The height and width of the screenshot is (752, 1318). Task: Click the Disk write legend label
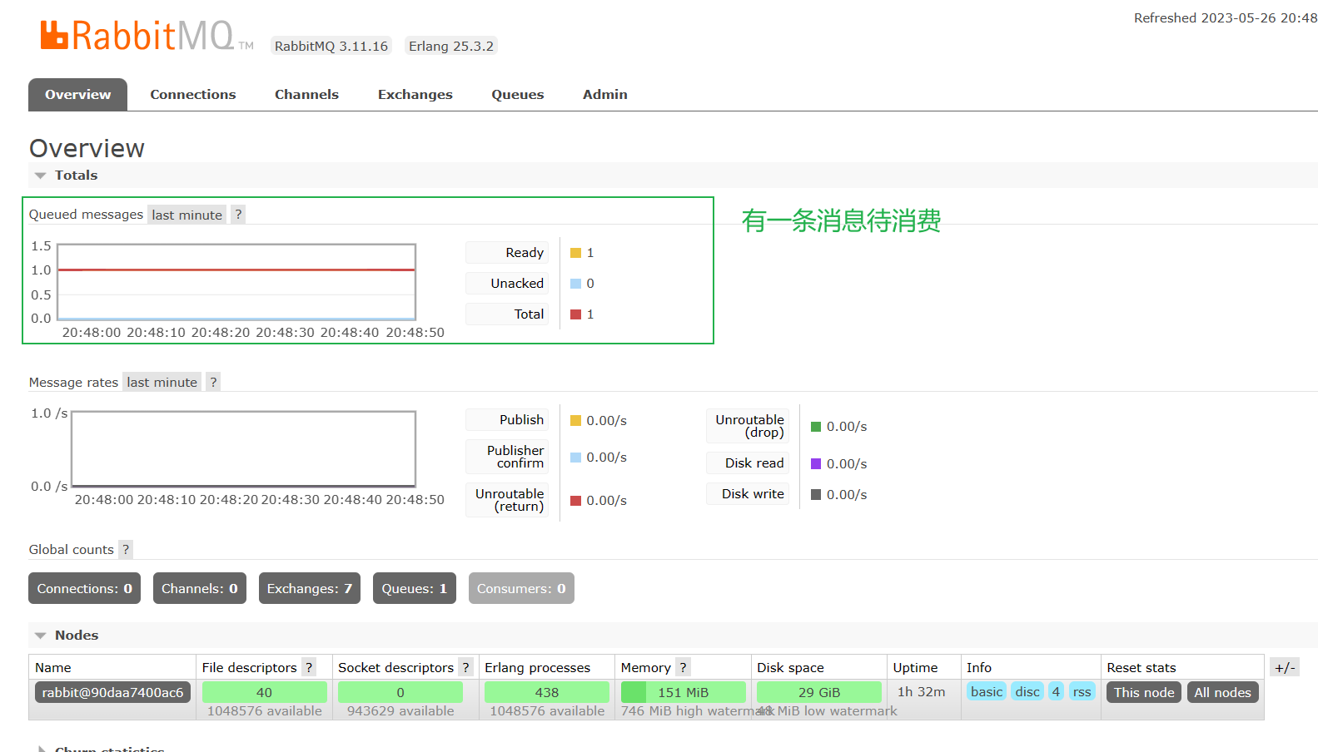coord(748,494)
